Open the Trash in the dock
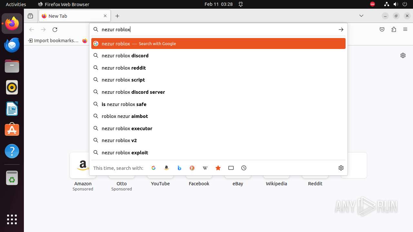The height and width of the screenshot is (232, 413). click(x=12, y=178)
